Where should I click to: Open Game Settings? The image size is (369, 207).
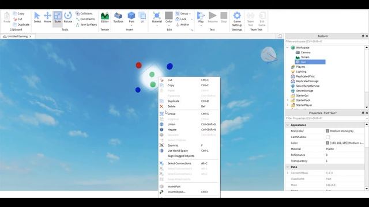(237, 19)
